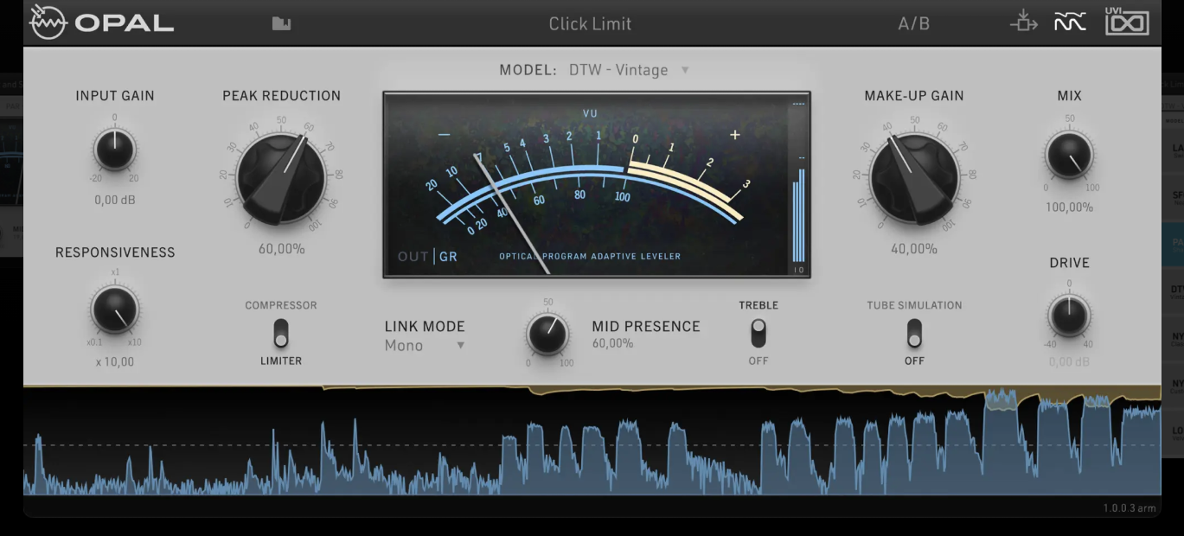
Task: Click the gain reduction waveform history display
Action: point(592,441)
